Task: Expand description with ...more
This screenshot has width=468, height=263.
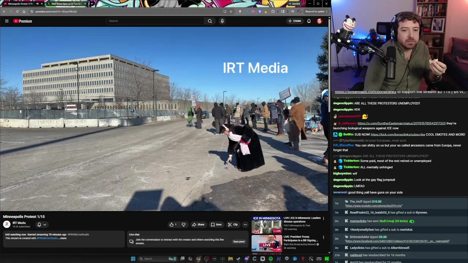Action: [x=63, y=238]
